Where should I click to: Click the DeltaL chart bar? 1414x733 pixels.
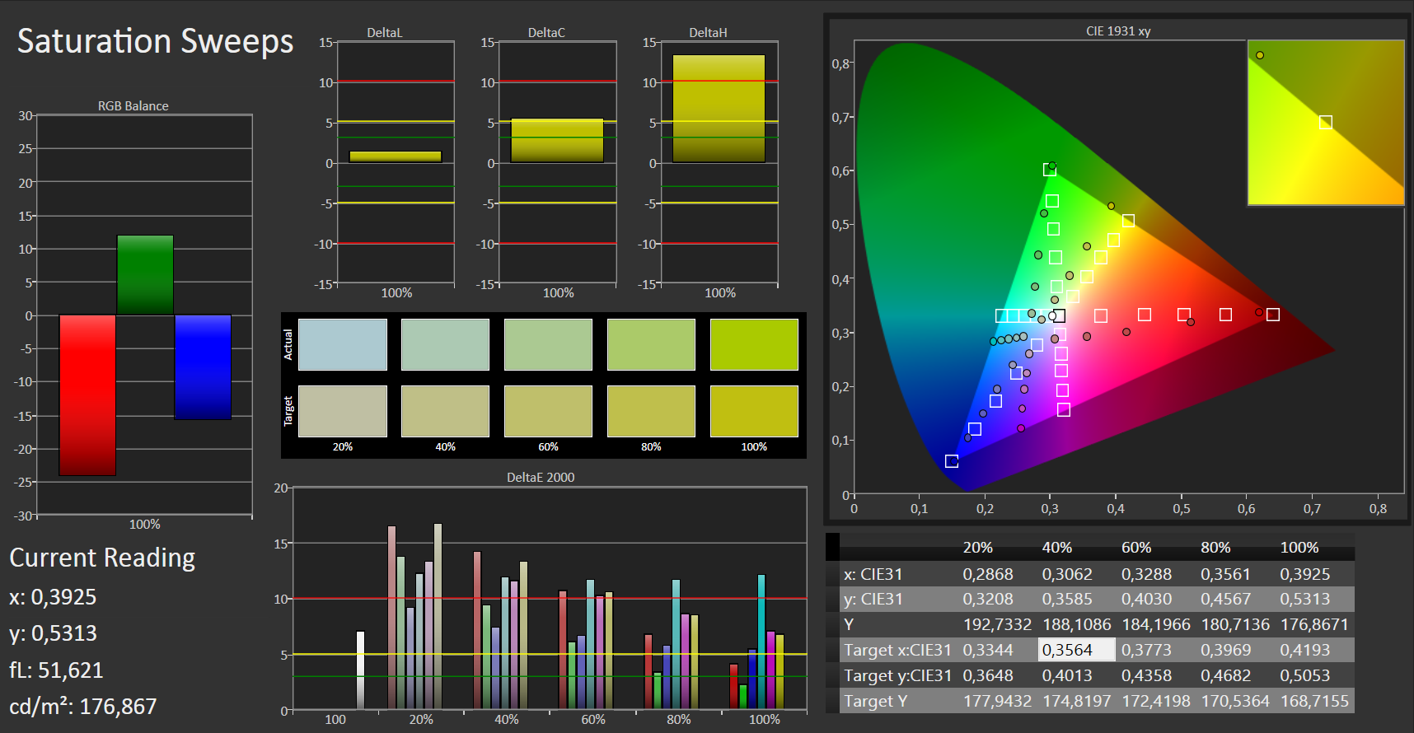point(396,156)
